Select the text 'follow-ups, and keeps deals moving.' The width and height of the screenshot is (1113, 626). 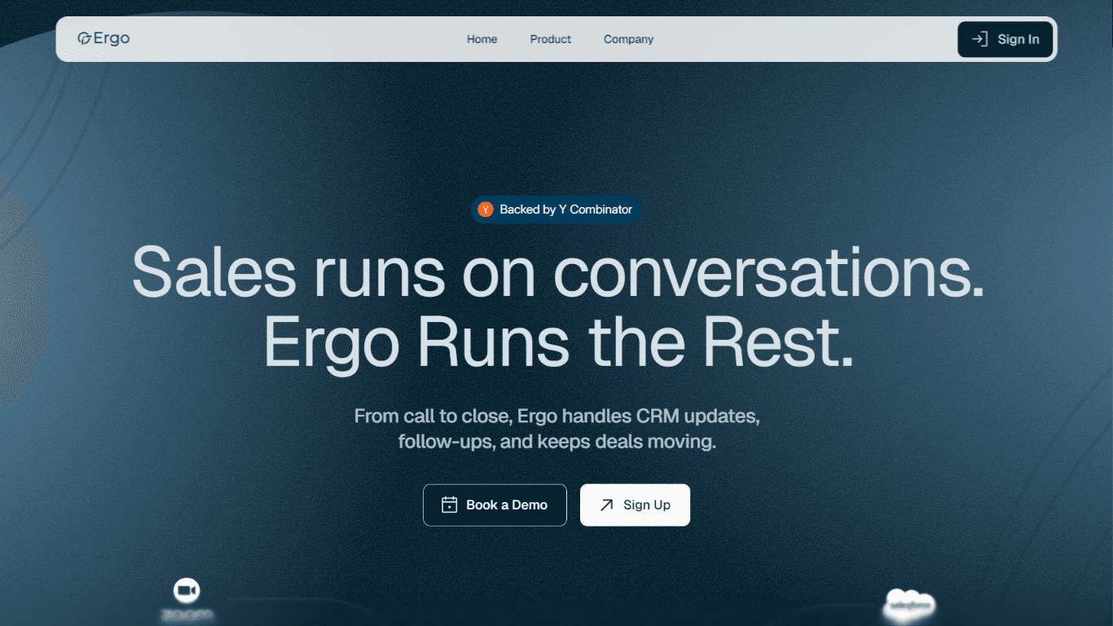(x=556, y=443)
